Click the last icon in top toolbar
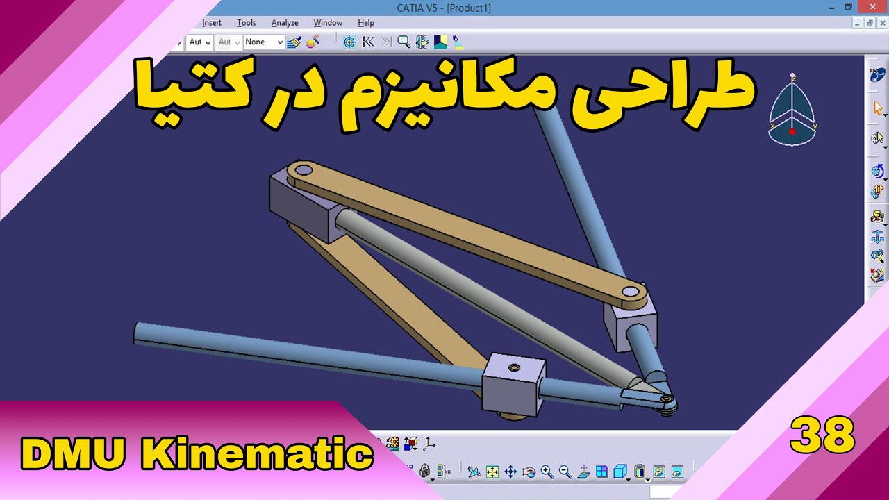This screenshot has width=889, height=500. point(458,42)
